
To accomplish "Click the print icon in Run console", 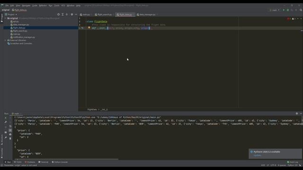I will (x=10, y=134).
